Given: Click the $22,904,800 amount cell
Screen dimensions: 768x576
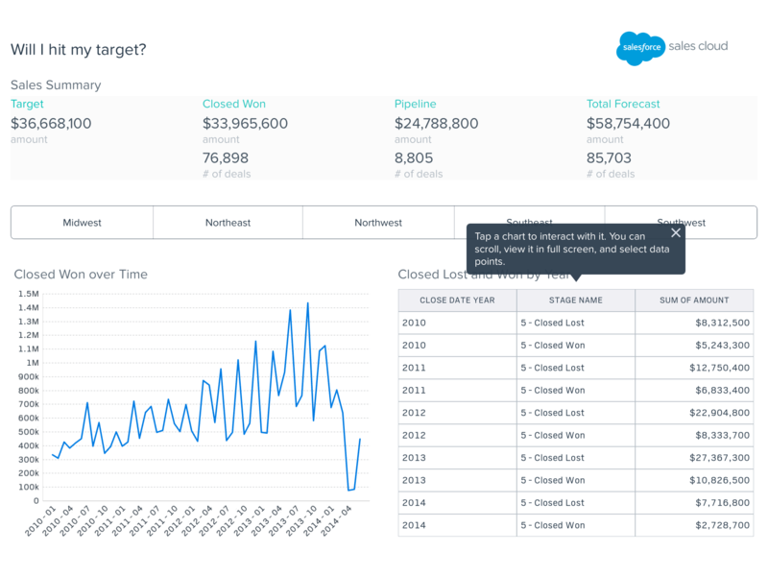Looking at the screenshot, I should pos(694,413).
